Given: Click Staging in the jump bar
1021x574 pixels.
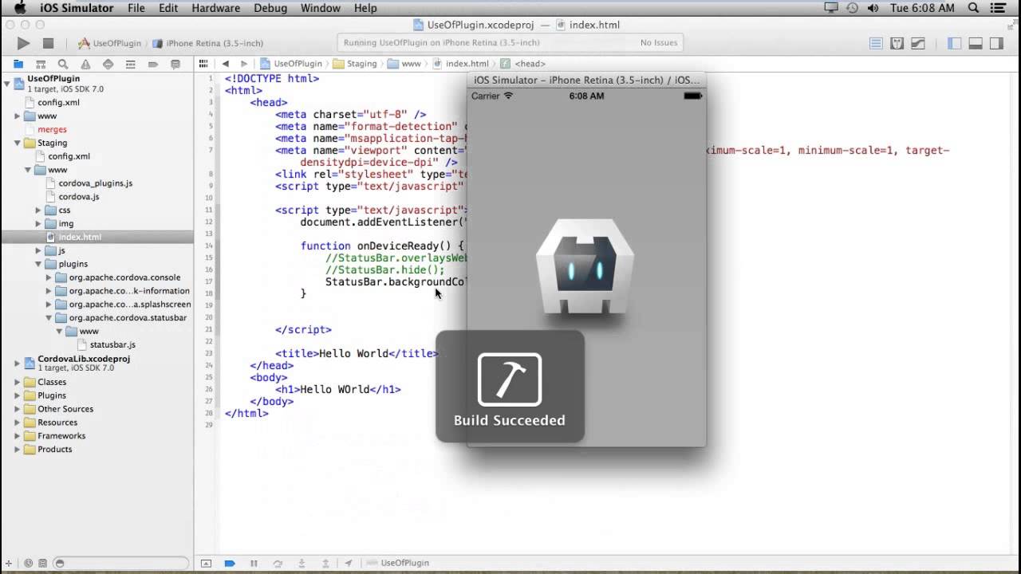Looking at the screenshot, I should [355, 64].
